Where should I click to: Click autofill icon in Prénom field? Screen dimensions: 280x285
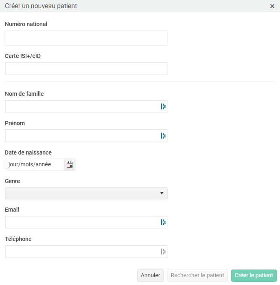pyautogui.click(x=163, y=136)
